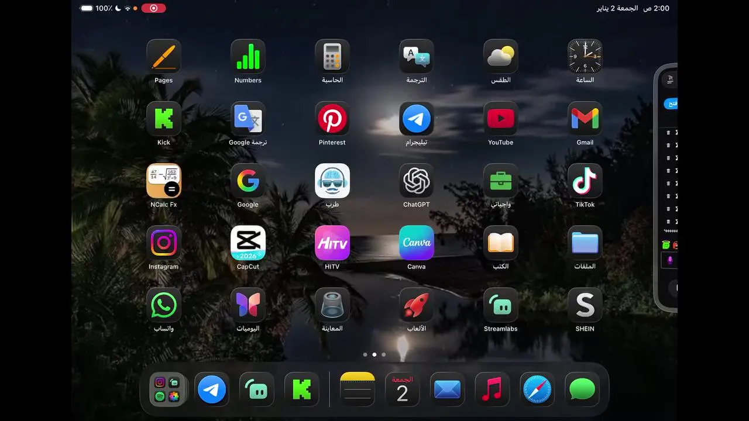Screen dimensions: 749x421
Task: Open the Journal app (اليوميات)
Action: [248, 305]
